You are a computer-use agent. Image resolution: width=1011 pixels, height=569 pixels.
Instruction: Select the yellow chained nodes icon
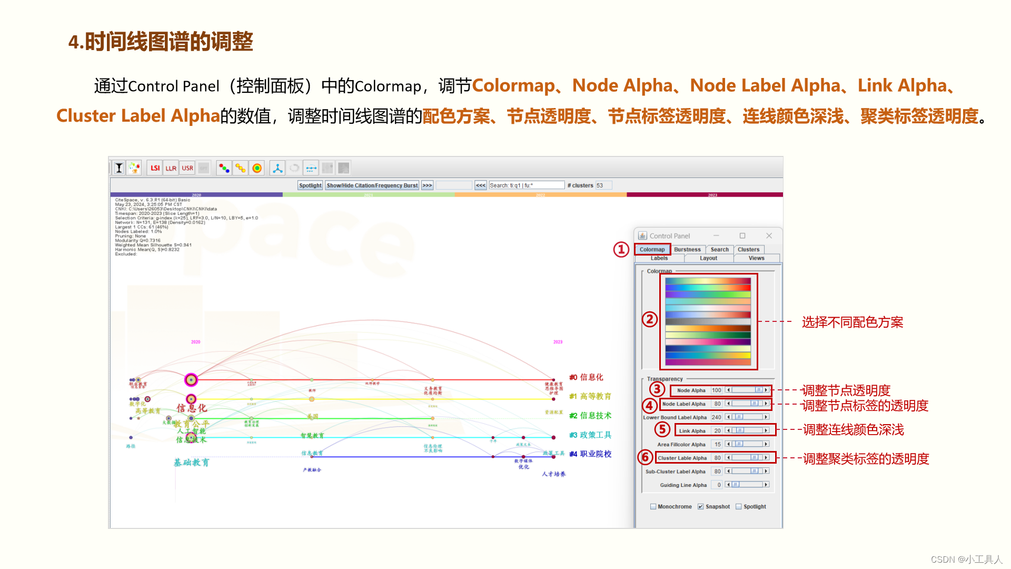coord(241,168)
